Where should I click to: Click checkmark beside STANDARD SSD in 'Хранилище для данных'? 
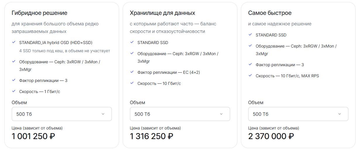click(x=132, y=42)
